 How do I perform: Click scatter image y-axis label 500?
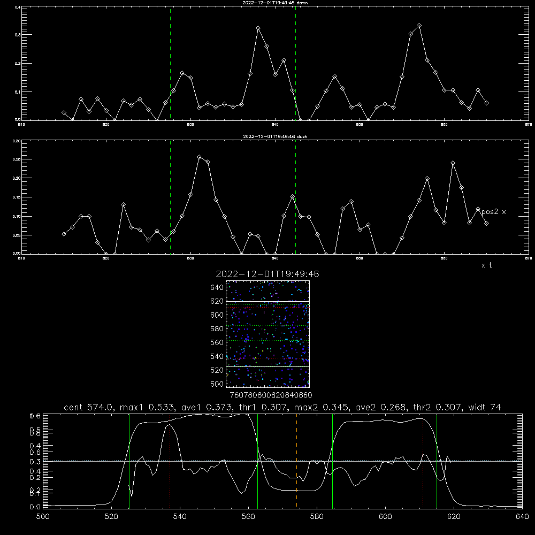[217, 384]
